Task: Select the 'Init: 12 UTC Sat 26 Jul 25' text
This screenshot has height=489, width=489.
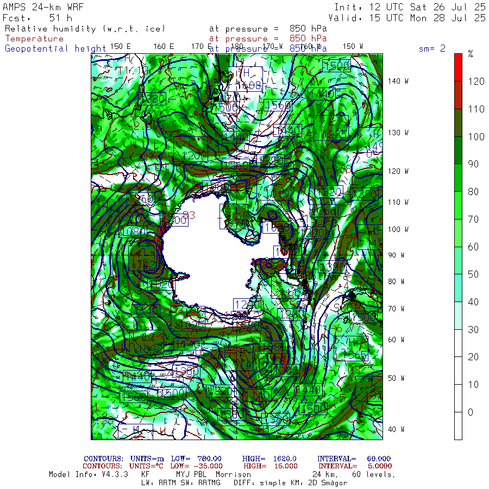Action: pyautogui.click(x=410, y=7)
